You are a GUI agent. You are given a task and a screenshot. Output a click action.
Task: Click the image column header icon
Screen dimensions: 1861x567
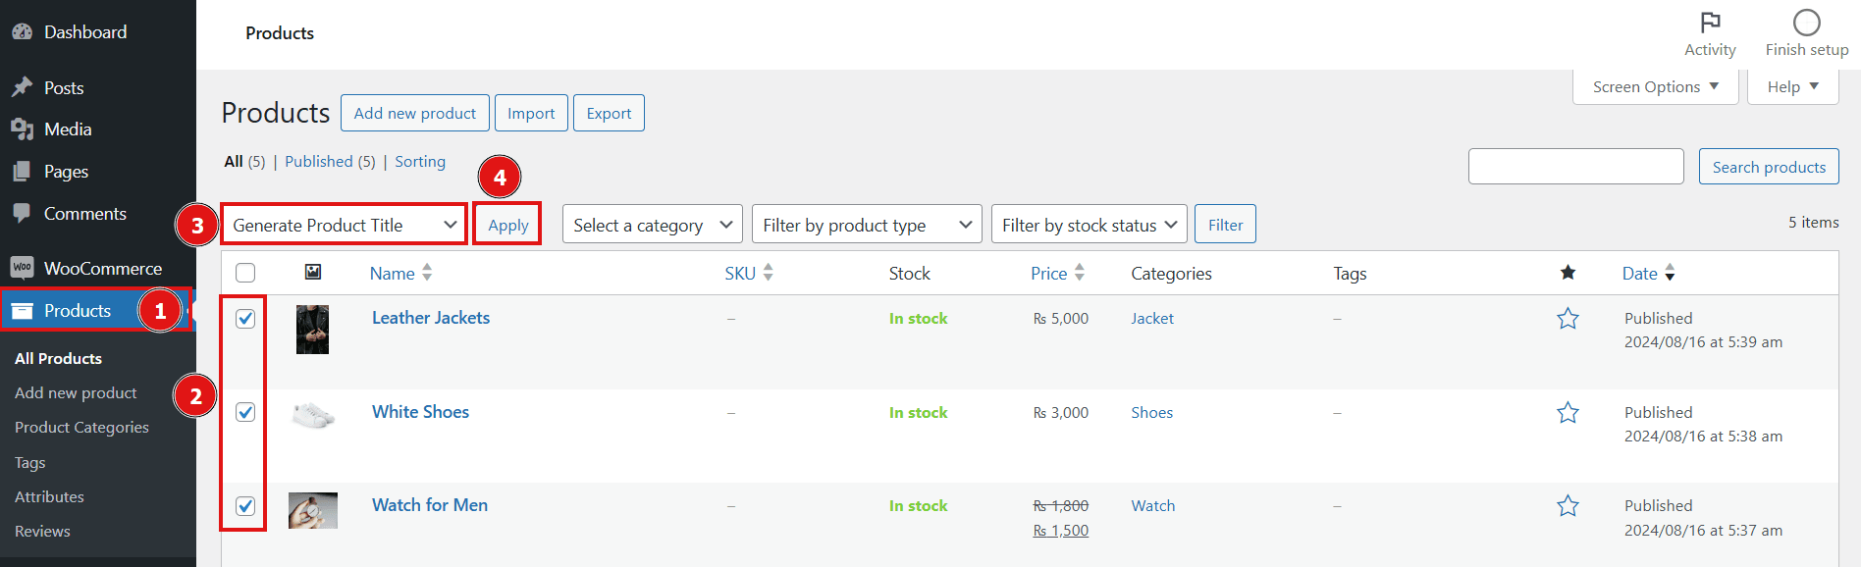pyautogui.click(x=313, y=273)
